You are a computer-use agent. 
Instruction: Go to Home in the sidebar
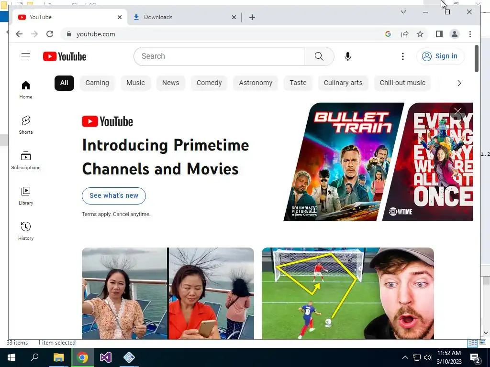(26, 90)
